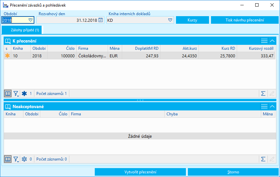This screenshot has height=177, width=280.
Task: Click the 24,4350 Akt.kurz value
Action: 180,56
